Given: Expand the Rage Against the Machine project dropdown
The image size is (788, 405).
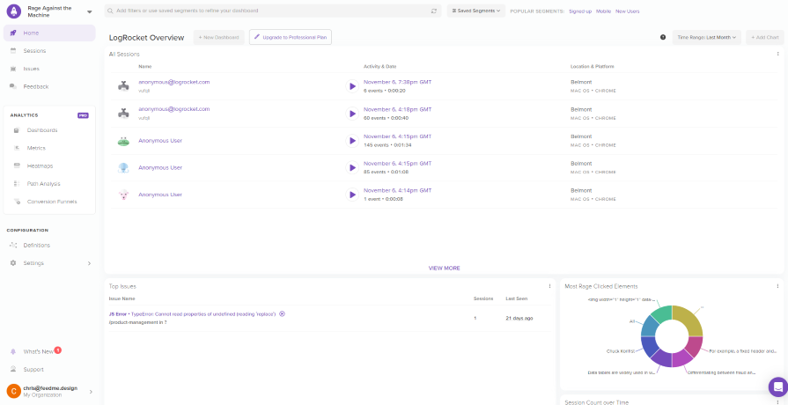Looking at the screenshot, I should 89,11.
